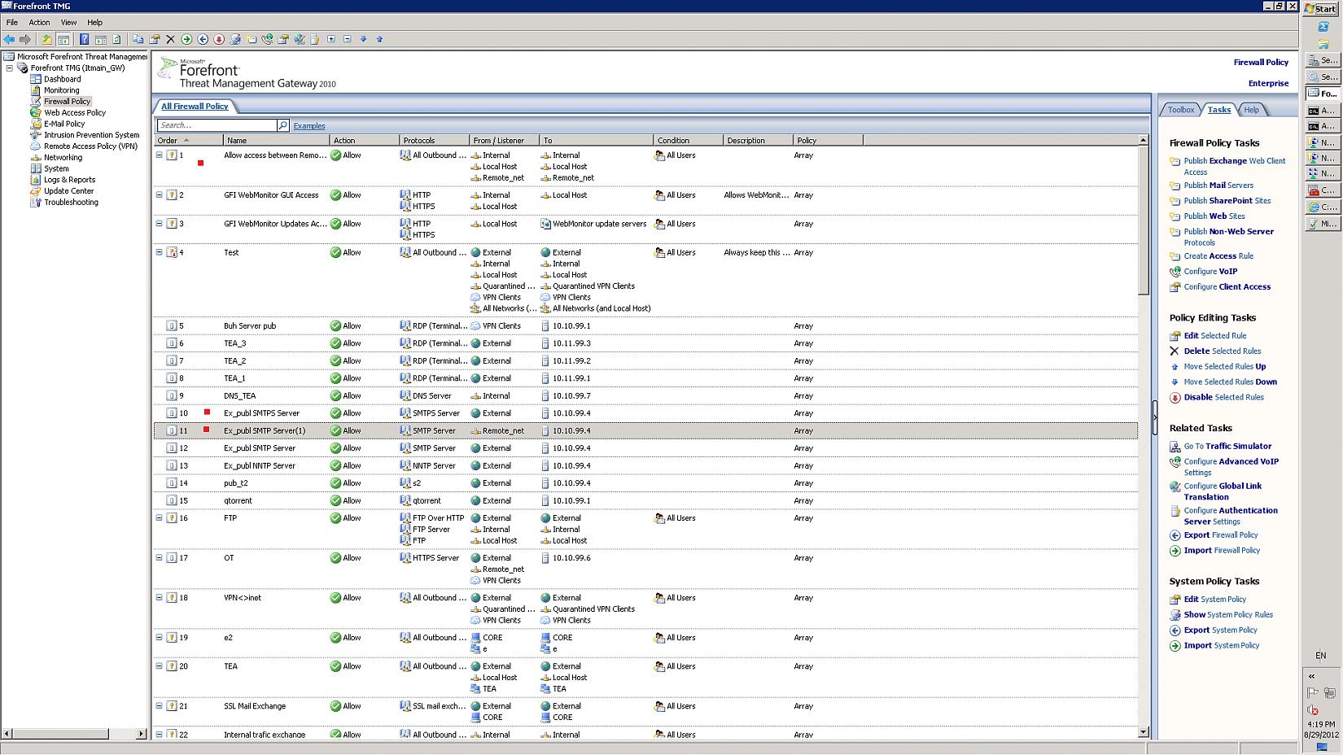Open the Examples link
Viewport: 1343px width, 755px height.
309,126
